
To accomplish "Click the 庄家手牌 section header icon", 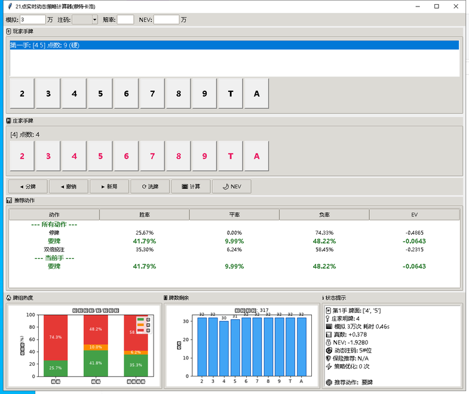I will pyautogui.click(x=9, y=121).
